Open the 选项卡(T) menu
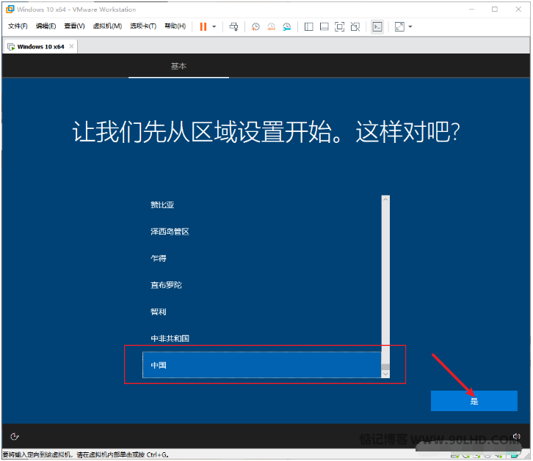 pos(143,26)
